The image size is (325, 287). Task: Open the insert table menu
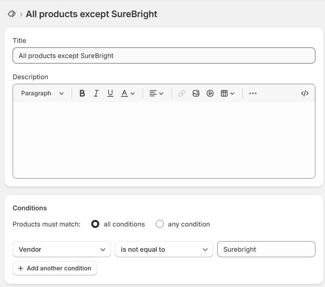[x=227, y=93]
